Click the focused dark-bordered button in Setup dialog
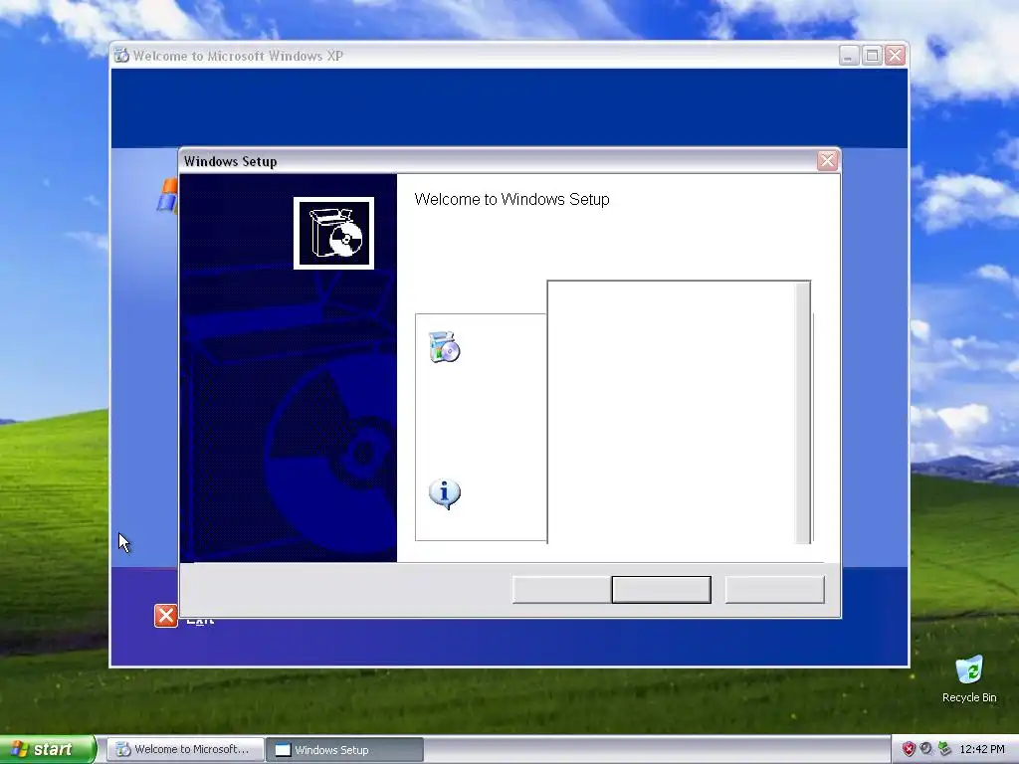This screenshot has width=1019, height=764. click(x=661, y=589)
